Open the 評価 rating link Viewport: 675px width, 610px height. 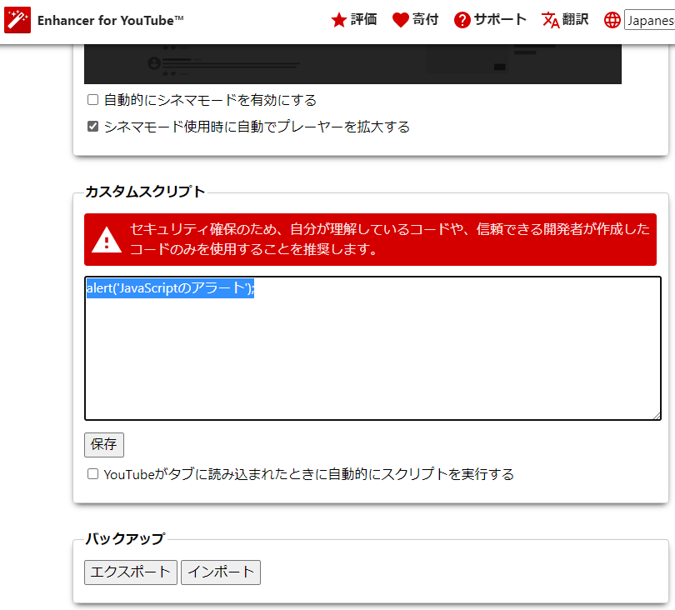363,19
